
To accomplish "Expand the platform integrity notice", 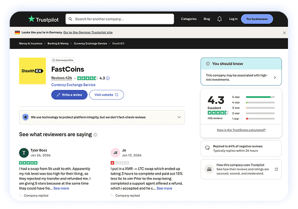I will [179, 117].
